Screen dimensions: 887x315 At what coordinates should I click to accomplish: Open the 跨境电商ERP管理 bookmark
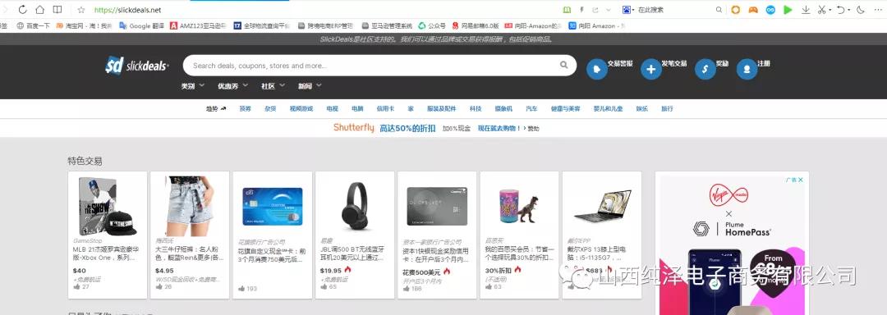(x=325, y=25)
